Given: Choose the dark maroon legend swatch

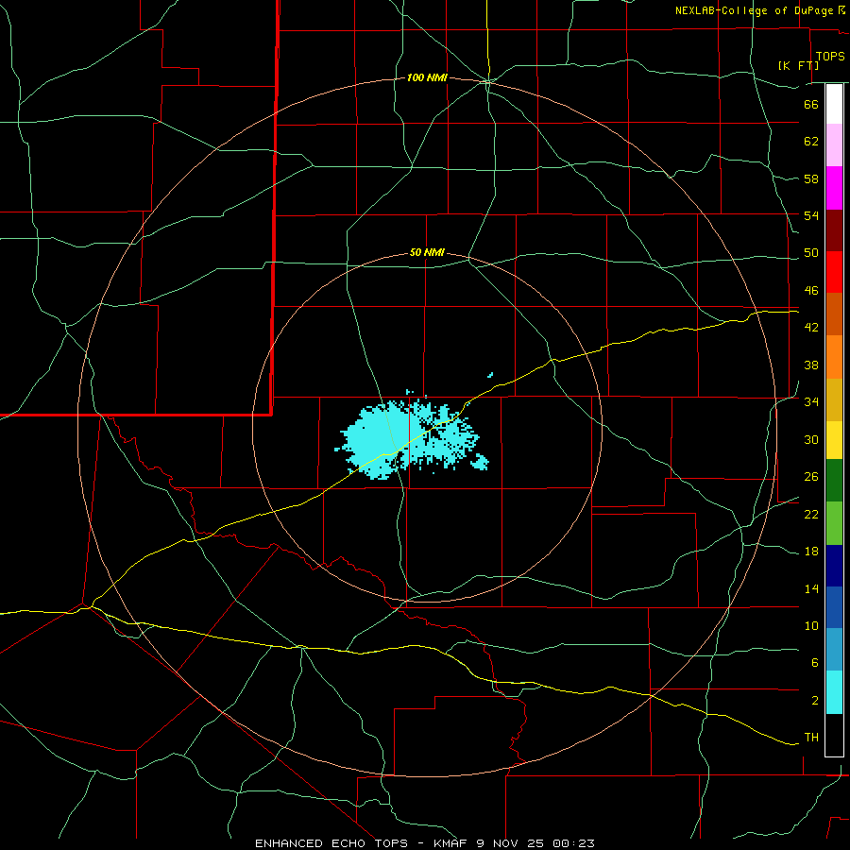Looking at the screenshot, I should [x=834, y=230].
